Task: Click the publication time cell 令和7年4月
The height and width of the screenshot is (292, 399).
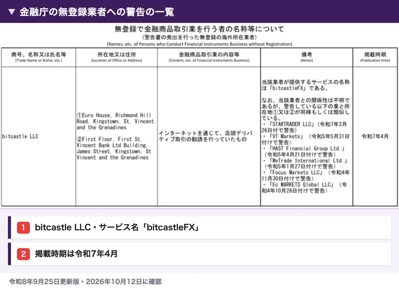Action: point(375,137)
